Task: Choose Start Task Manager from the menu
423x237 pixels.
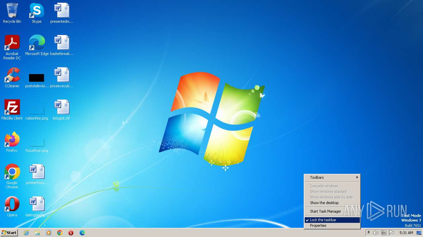Action: tap(332, 211)
